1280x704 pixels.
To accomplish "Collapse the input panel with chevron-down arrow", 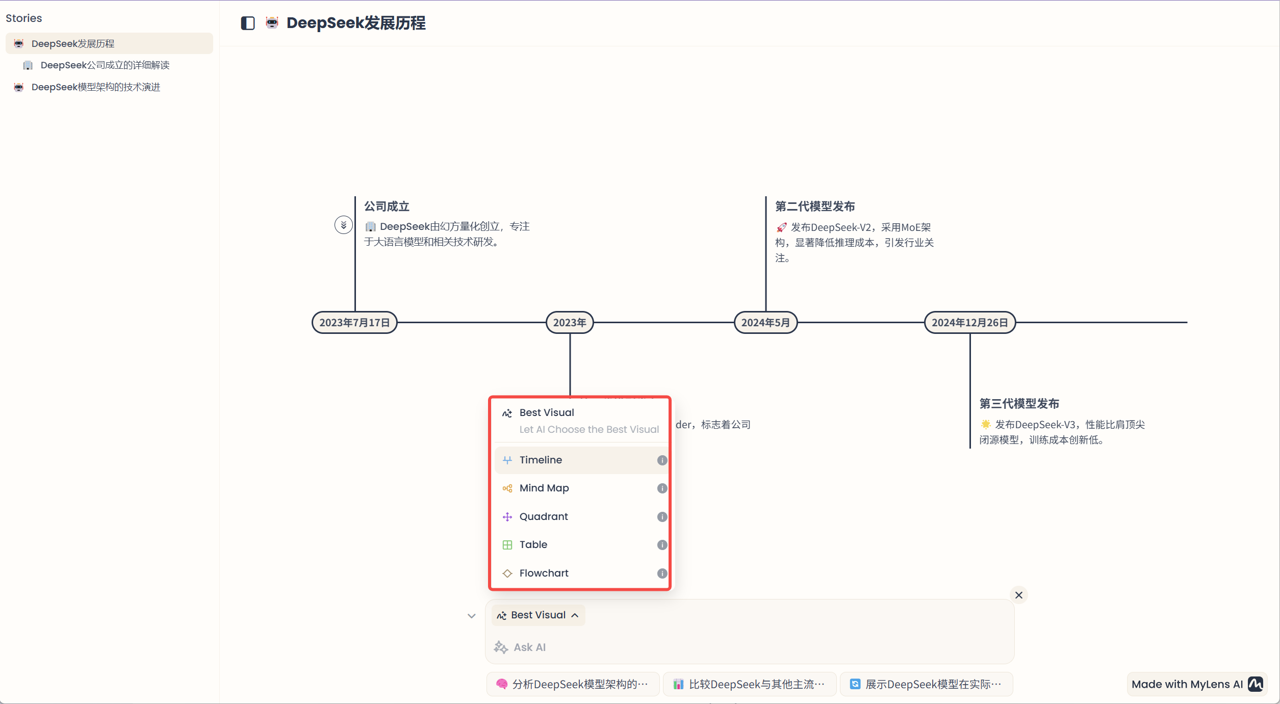I will click(x=471, y=616).
